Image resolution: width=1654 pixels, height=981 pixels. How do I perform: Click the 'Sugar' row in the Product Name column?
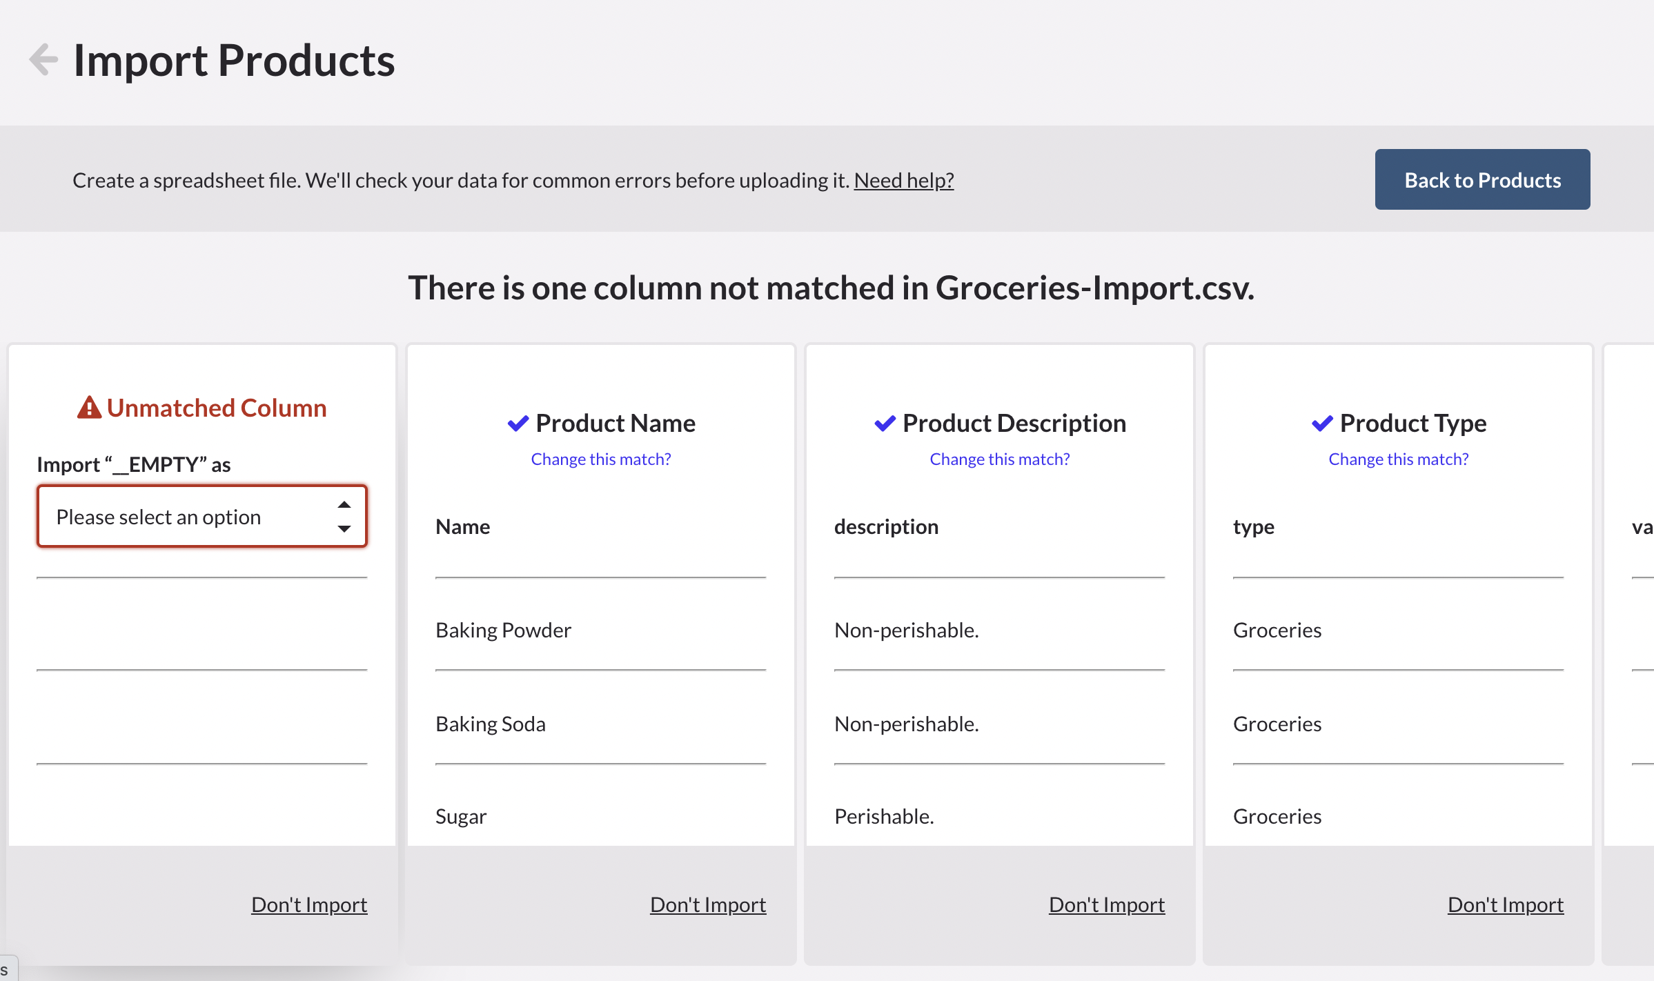coord(461,817)
